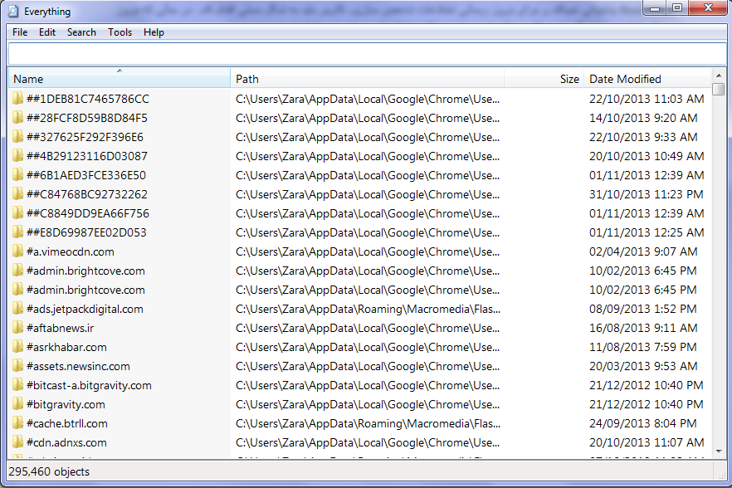Click date 24/09/2013 8:04 PM
The image size is (732, 488).
643,423
